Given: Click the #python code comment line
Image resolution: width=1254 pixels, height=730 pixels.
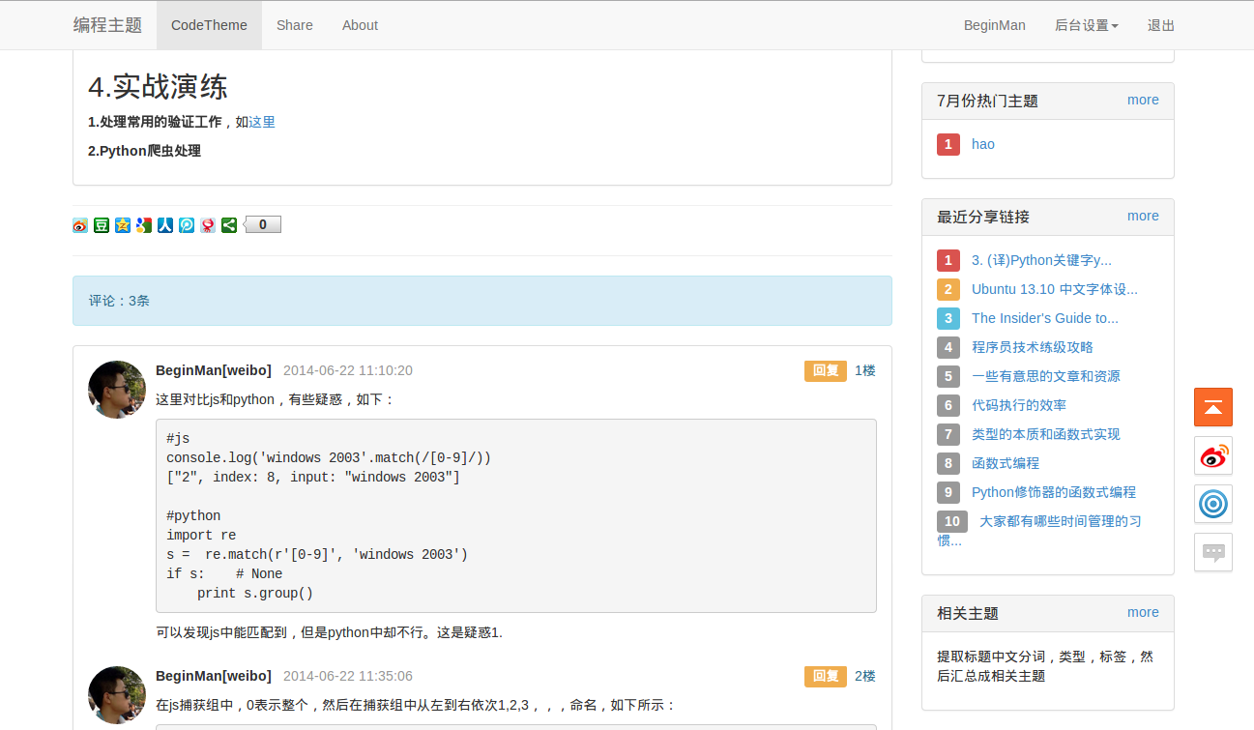Looking at the screenshot, I should [193, 515].
